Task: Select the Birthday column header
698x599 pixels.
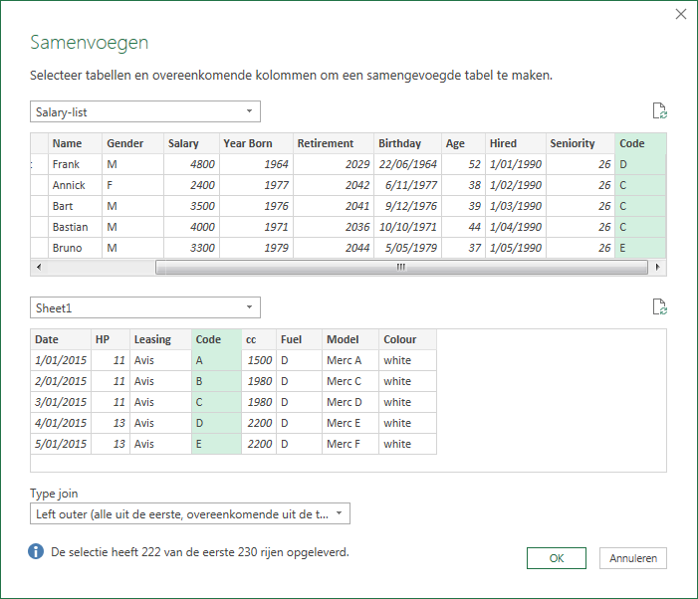Action: [x=406, y=143]
